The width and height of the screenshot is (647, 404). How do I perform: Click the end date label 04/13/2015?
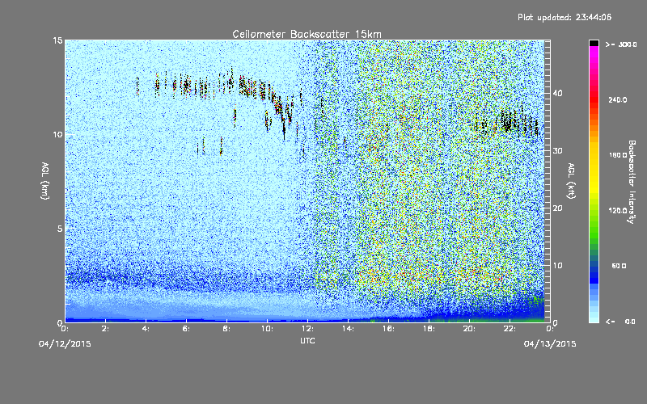point(550,344)
